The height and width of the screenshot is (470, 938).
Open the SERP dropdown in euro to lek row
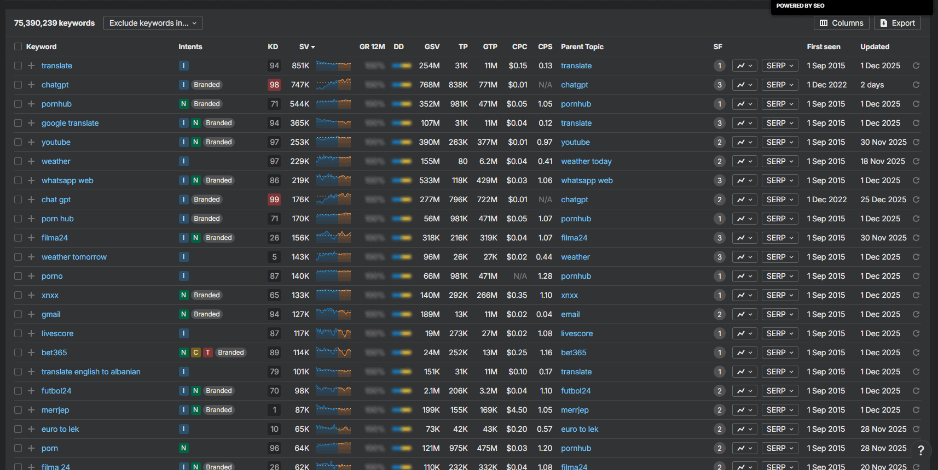coord(780,429)
